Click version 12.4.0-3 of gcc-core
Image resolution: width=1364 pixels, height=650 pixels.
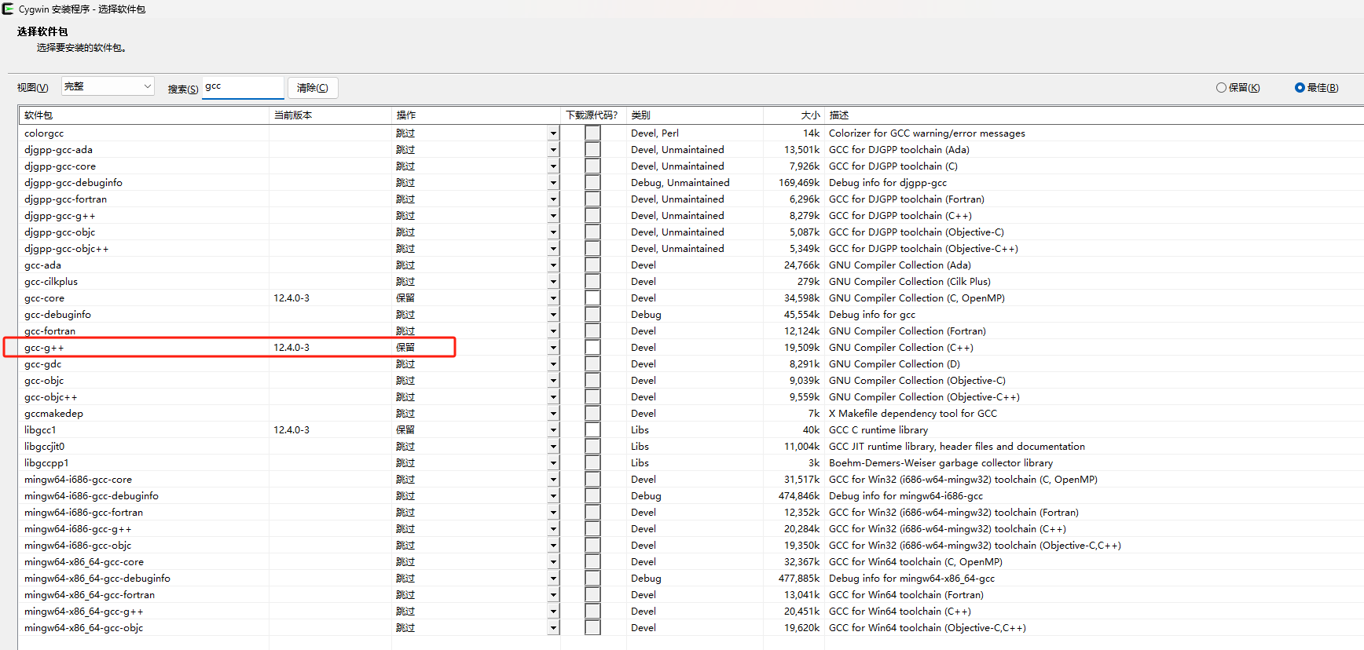291,298
